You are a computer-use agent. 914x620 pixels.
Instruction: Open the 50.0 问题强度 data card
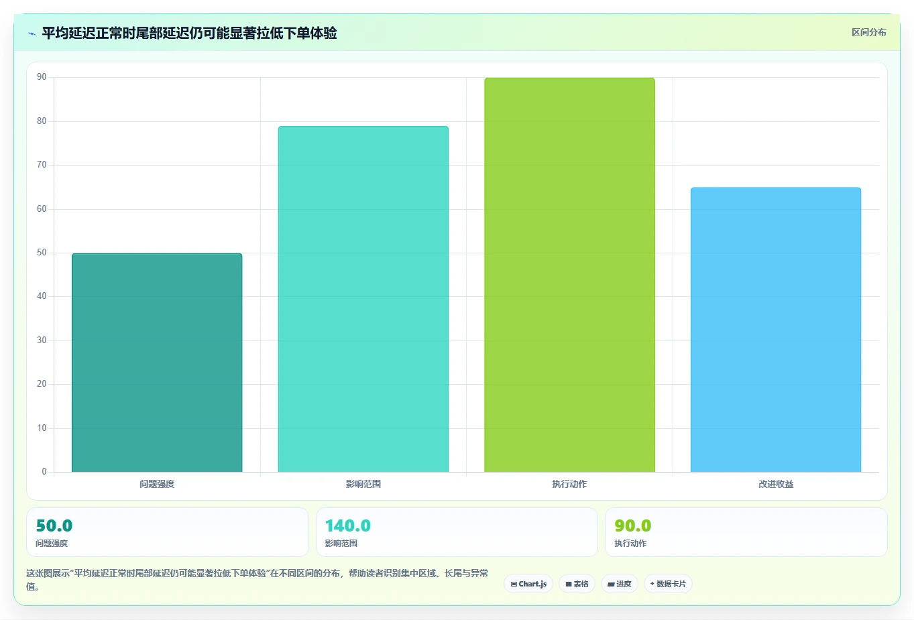coord(168,532)
